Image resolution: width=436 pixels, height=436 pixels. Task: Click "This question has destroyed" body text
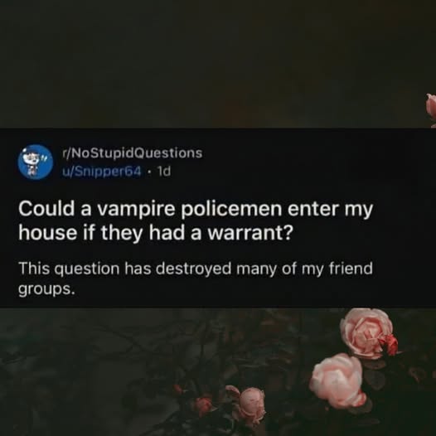coord(125,269)
